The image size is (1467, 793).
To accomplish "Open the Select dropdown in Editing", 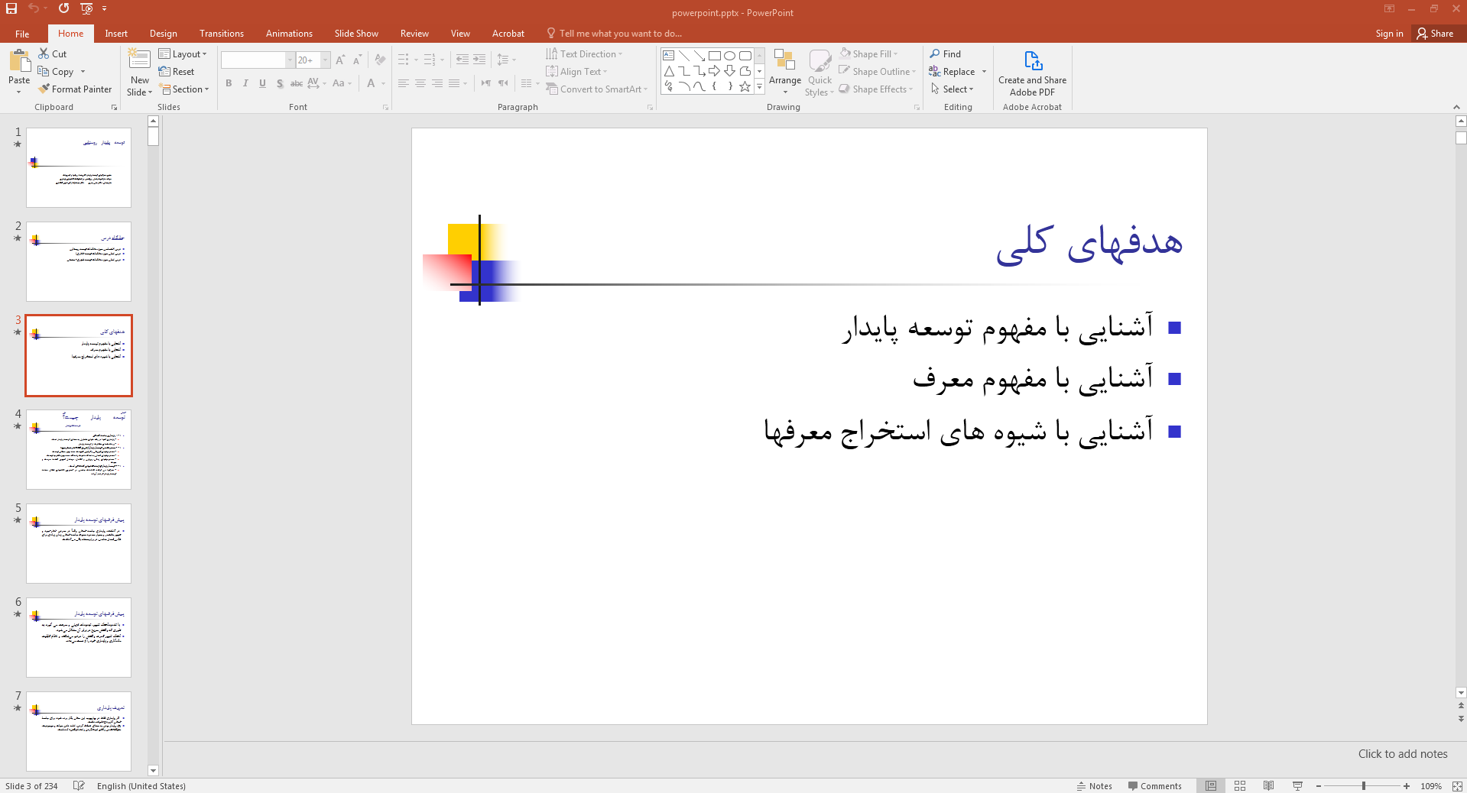I will point(953,89).
